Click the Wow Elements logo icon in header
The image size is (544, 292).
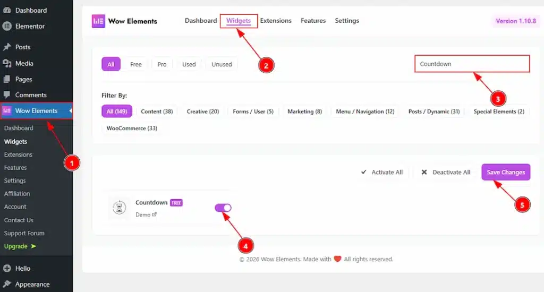98,21
